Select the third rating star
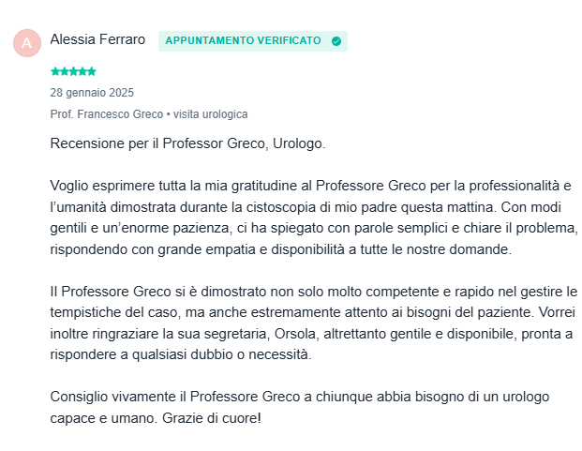Screen dimensions: 582x451 click(73, 71)
